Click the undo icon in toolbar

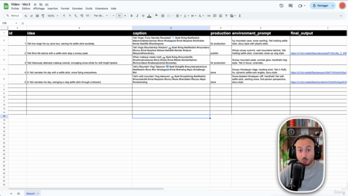tap(26, 16)
